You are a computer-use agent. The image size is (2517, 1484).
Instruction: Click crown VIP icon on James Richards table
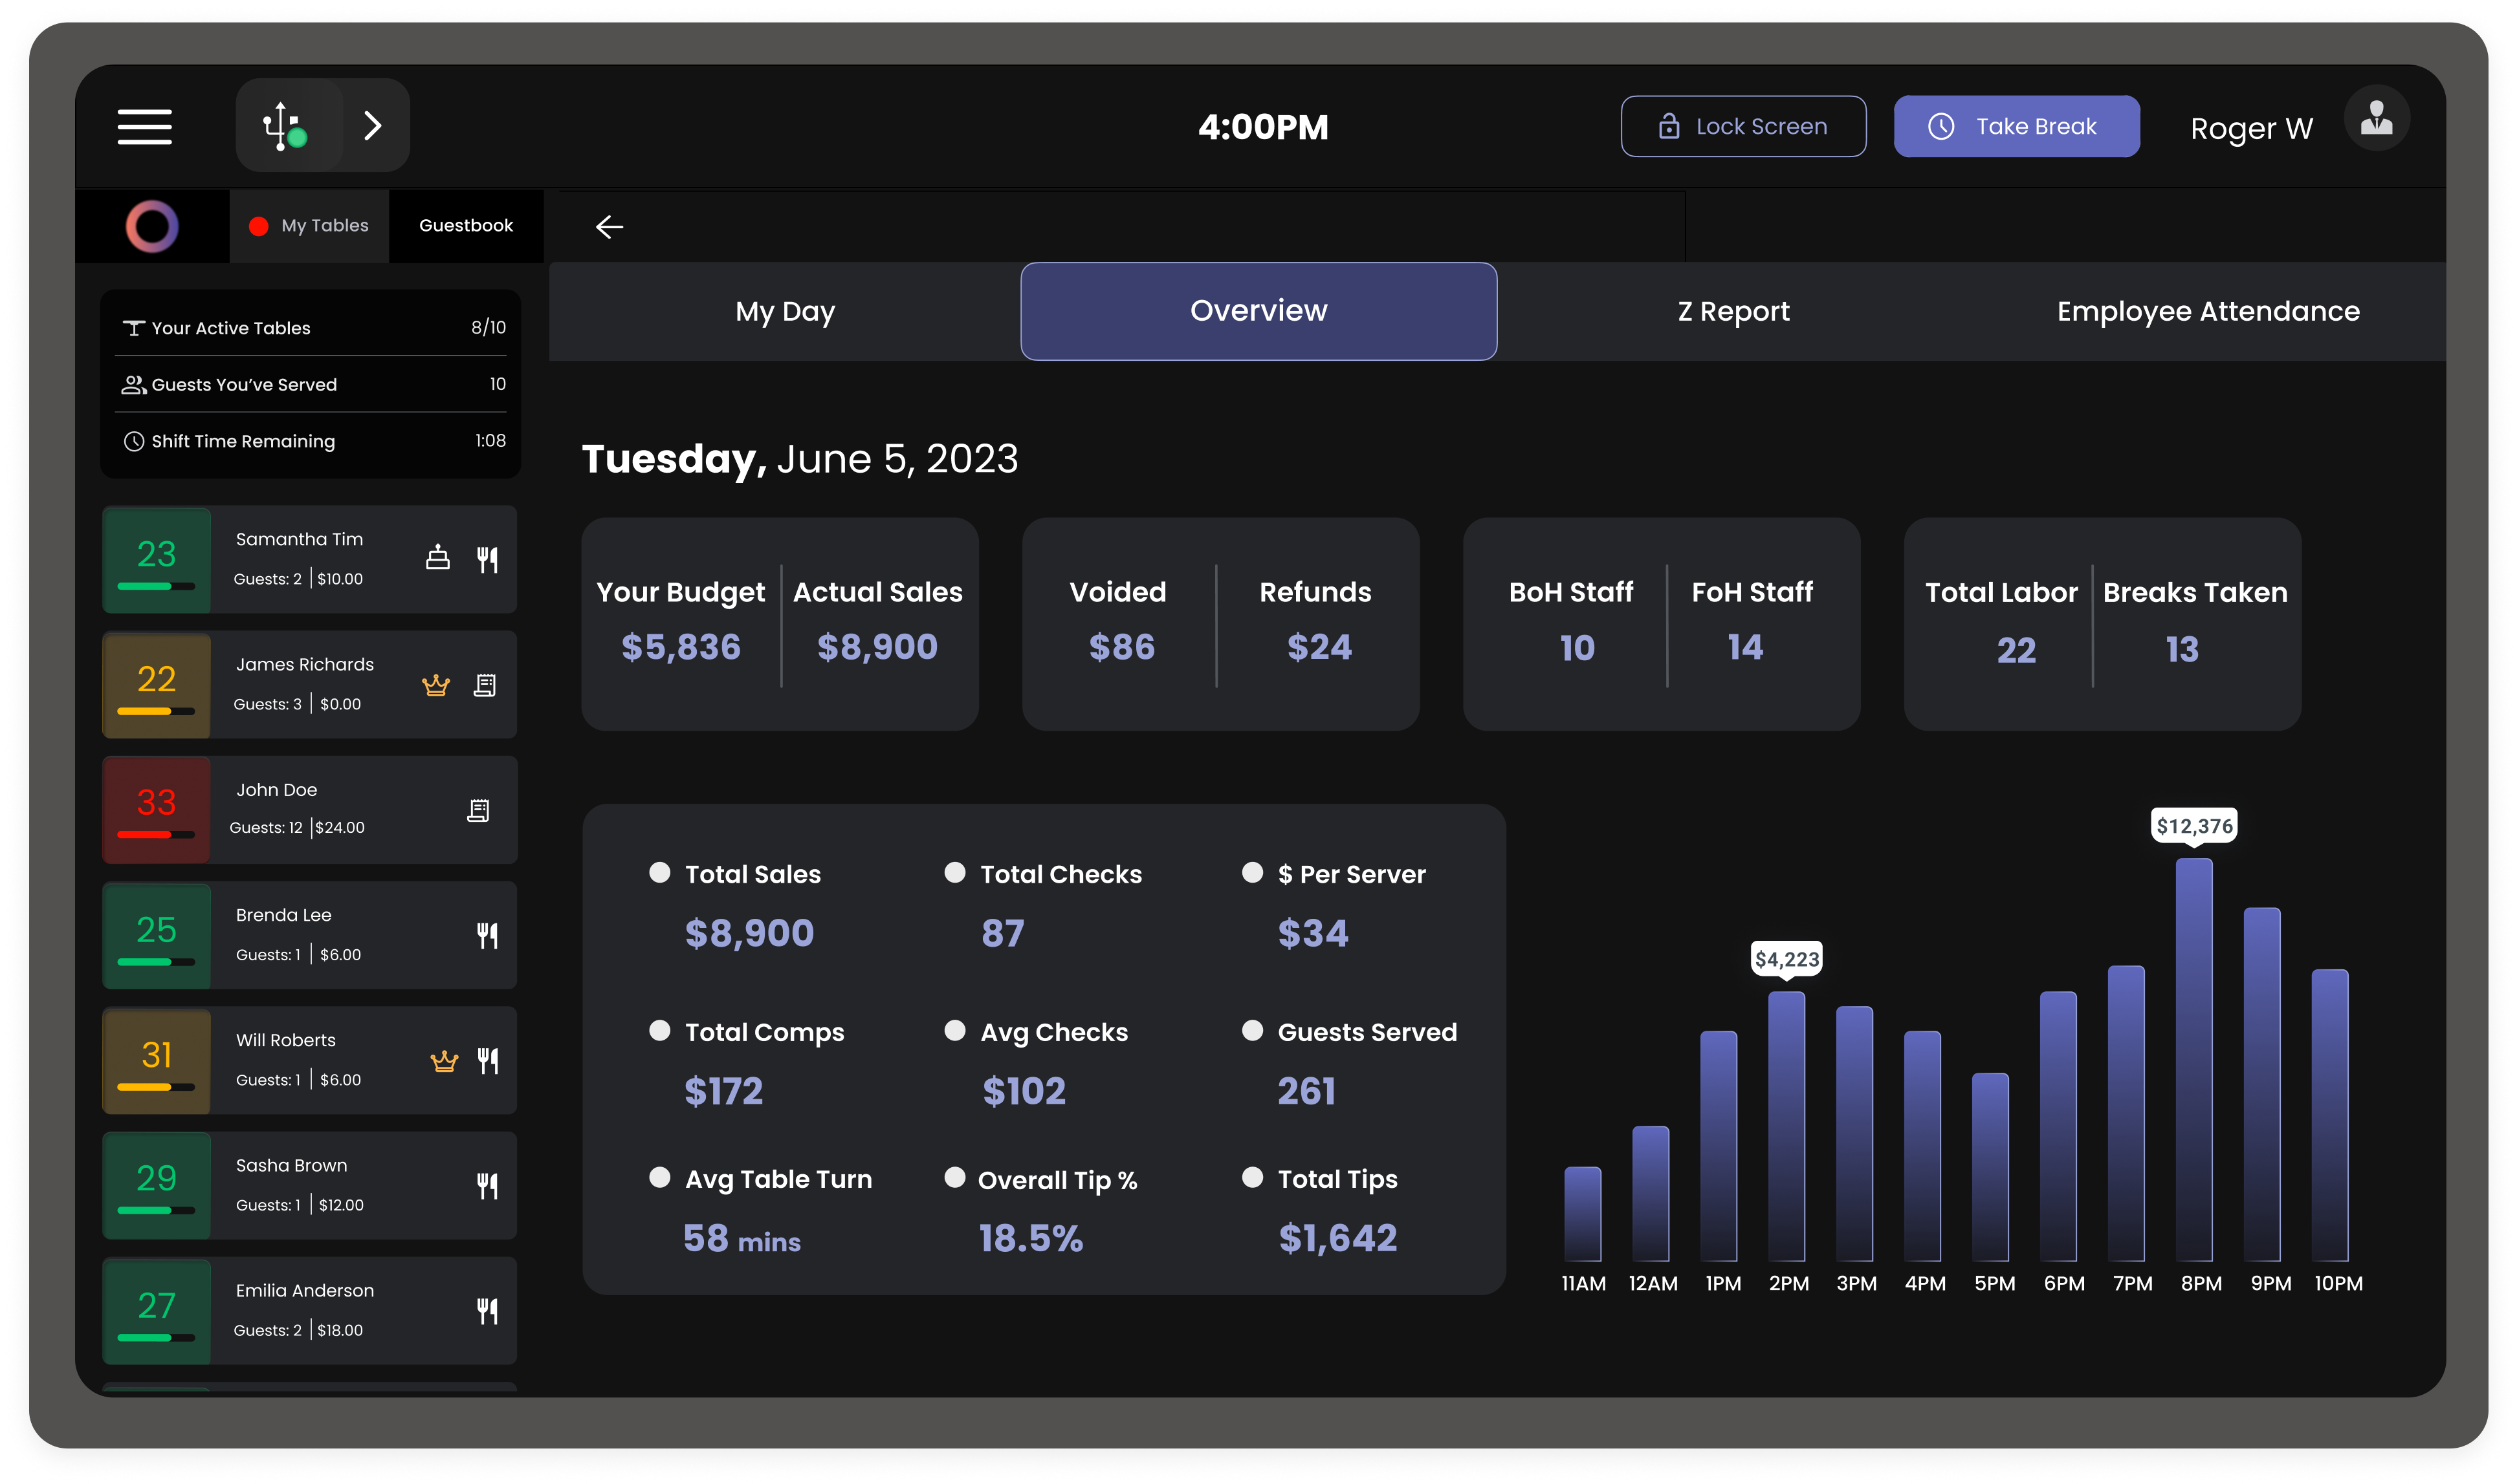436,685
